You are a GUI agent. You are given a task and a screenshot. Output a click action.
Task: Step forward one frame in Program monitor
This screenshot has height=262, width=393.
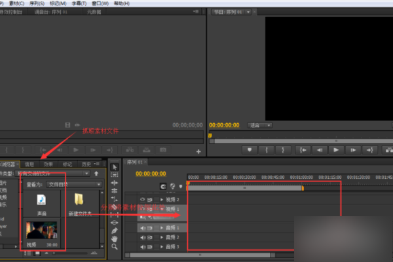pos(353,150)
